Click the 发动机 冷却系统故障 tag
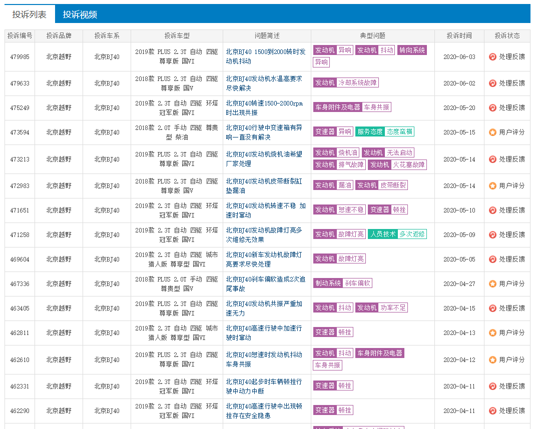This screenshot has height=429, width=534. click(346, 82)
